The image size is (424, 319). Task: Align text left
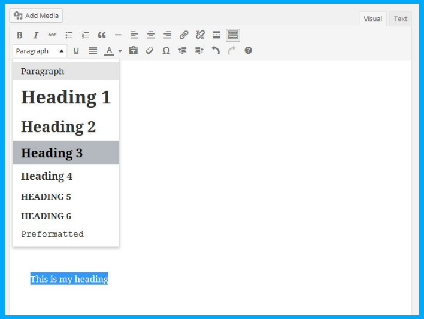pyautogui.click(x=134, y=35)
